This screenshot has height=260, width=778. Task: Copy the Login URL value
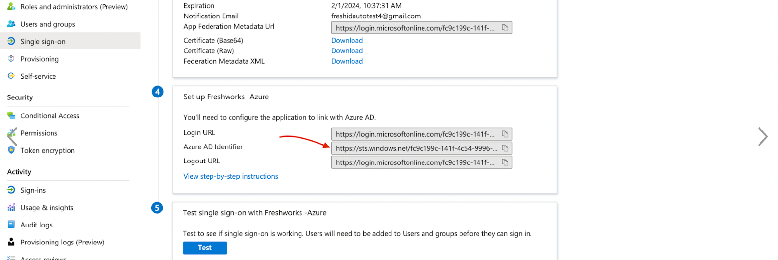point(505,134)
